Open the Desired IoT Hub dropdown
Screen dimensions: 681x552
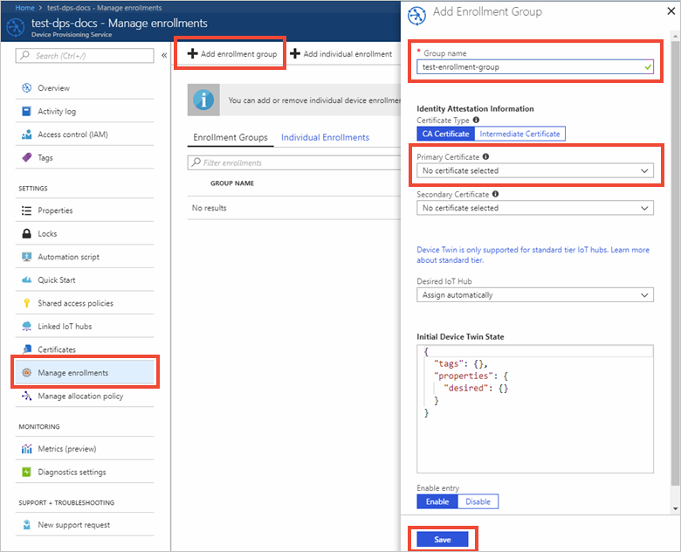(x=535, y=294)
